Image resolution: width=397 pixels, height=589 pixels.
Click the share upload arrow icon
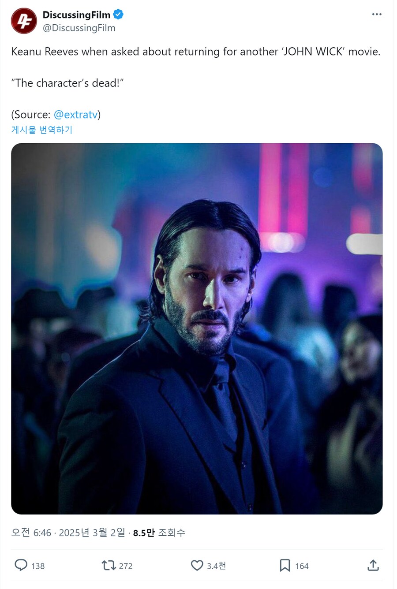pyautogui.click(x=373, y=565)
